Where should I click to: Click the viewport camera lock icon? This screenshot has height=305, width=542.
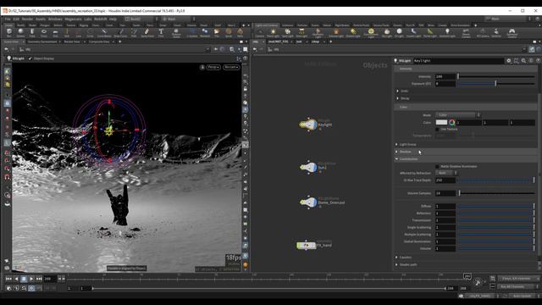[202, 67]
